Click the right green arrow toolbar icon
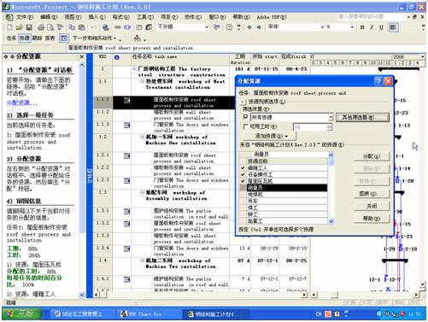Viewport: 428px width, 322px height. (x=259, y=27)
